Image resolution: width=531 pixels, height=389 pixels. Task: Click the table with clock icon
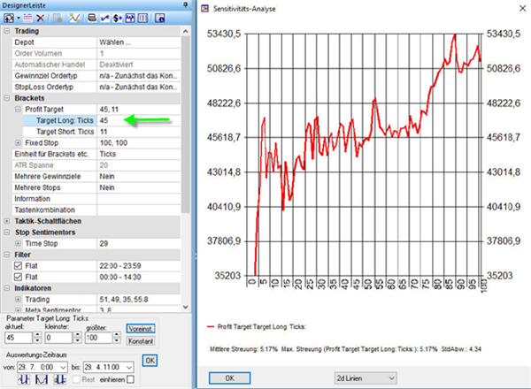pos(159,18)
